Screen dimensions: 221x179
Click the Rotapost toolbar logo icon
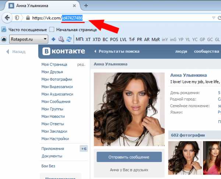pyautogui.click(x=4, y=39)
